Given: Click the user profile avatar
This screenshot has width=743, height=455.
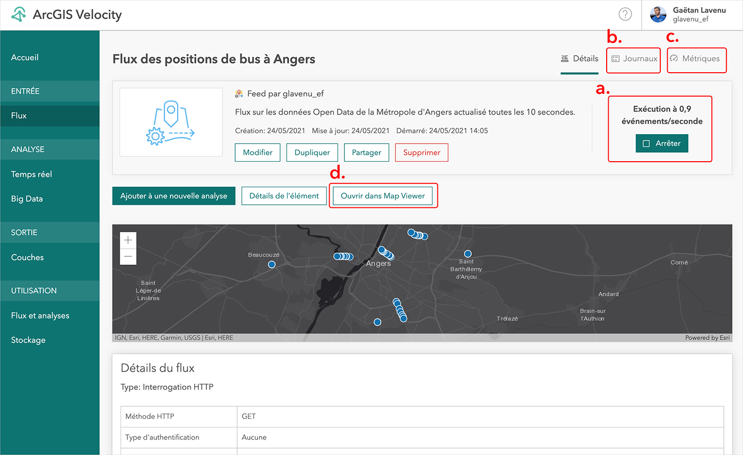Looking at the screenshot, I should 658,15.
